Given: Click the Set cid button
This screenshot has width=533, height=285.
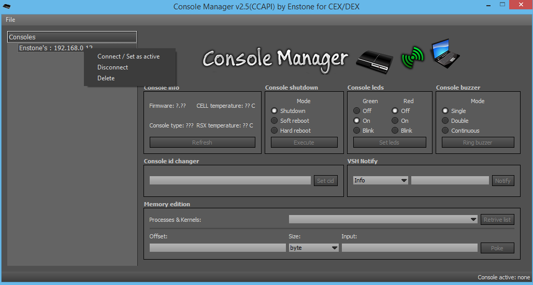Looking at the screenshot, I should pos(325,181).
